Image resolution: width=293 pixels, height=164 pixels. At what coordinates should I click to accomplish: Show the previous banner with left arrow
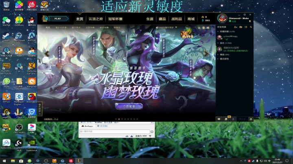(x=47, y=54)
